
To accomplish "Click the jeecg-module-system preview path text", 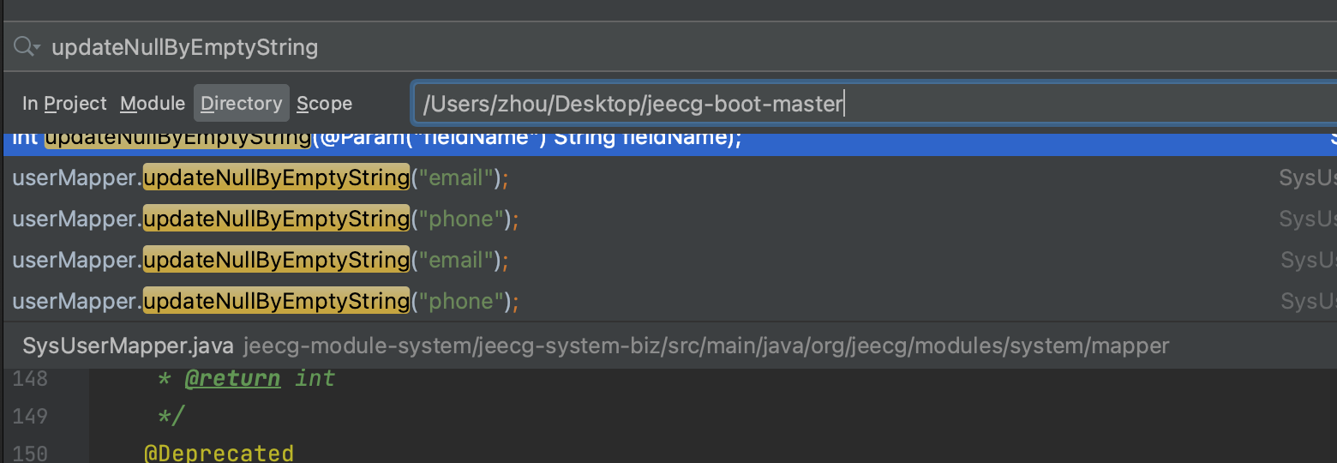I will click(706, 346).
